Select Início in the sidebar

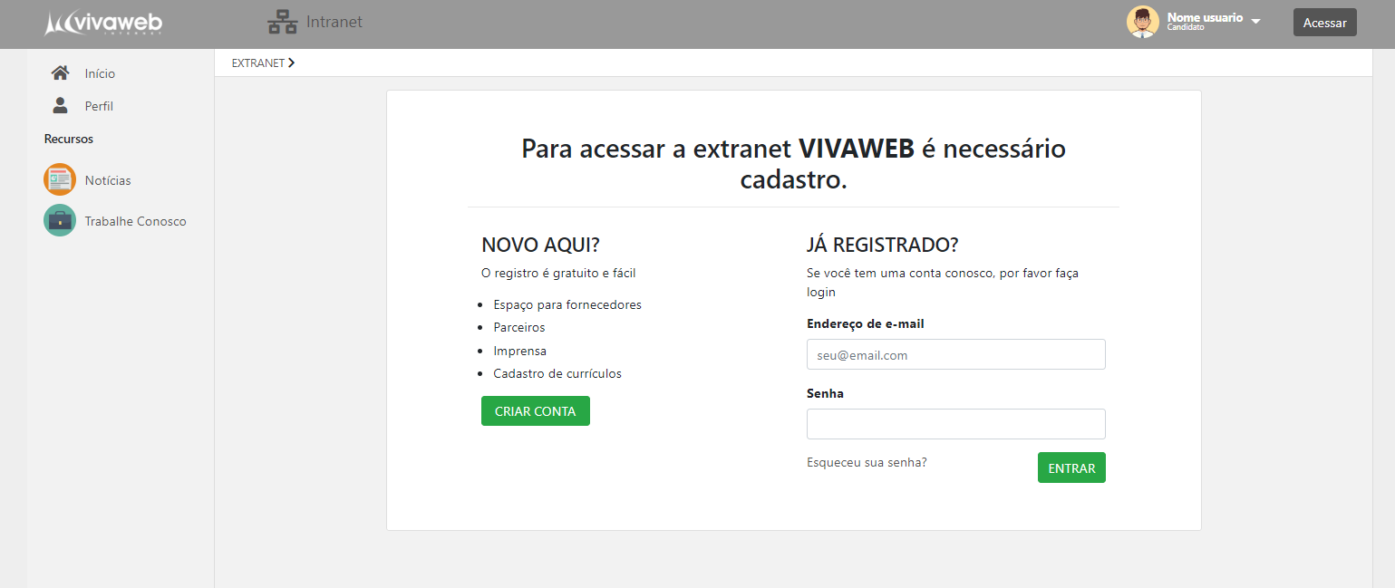coord(100,73)
